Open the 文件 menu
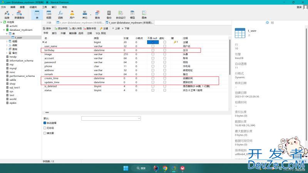This screenshot has height=173, width=308. click(3, 7)
